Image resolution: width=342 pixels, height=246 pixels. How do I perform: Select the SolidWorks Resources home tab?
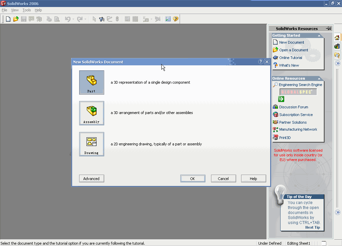[337, 38]
